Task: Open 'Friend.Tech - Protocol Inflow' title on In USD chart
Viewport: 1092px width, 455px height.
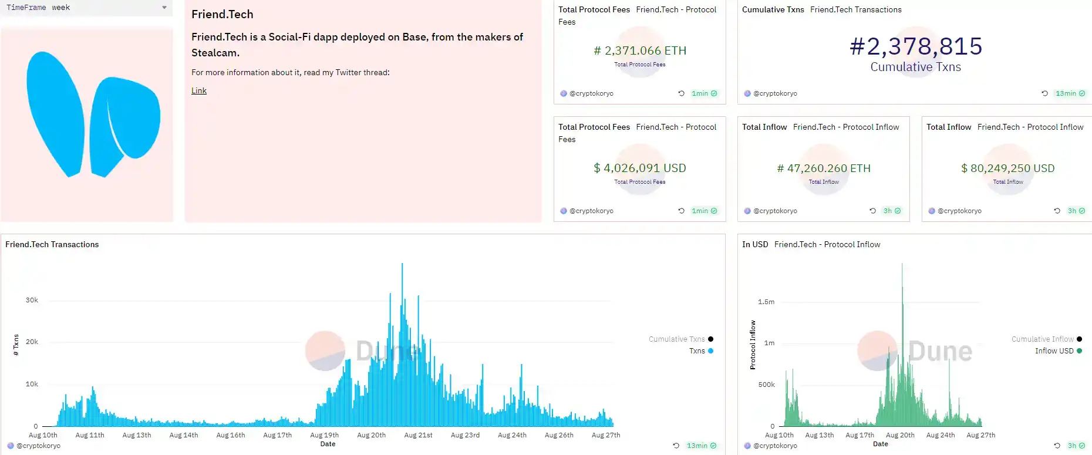Action: [x=827, y=244]
